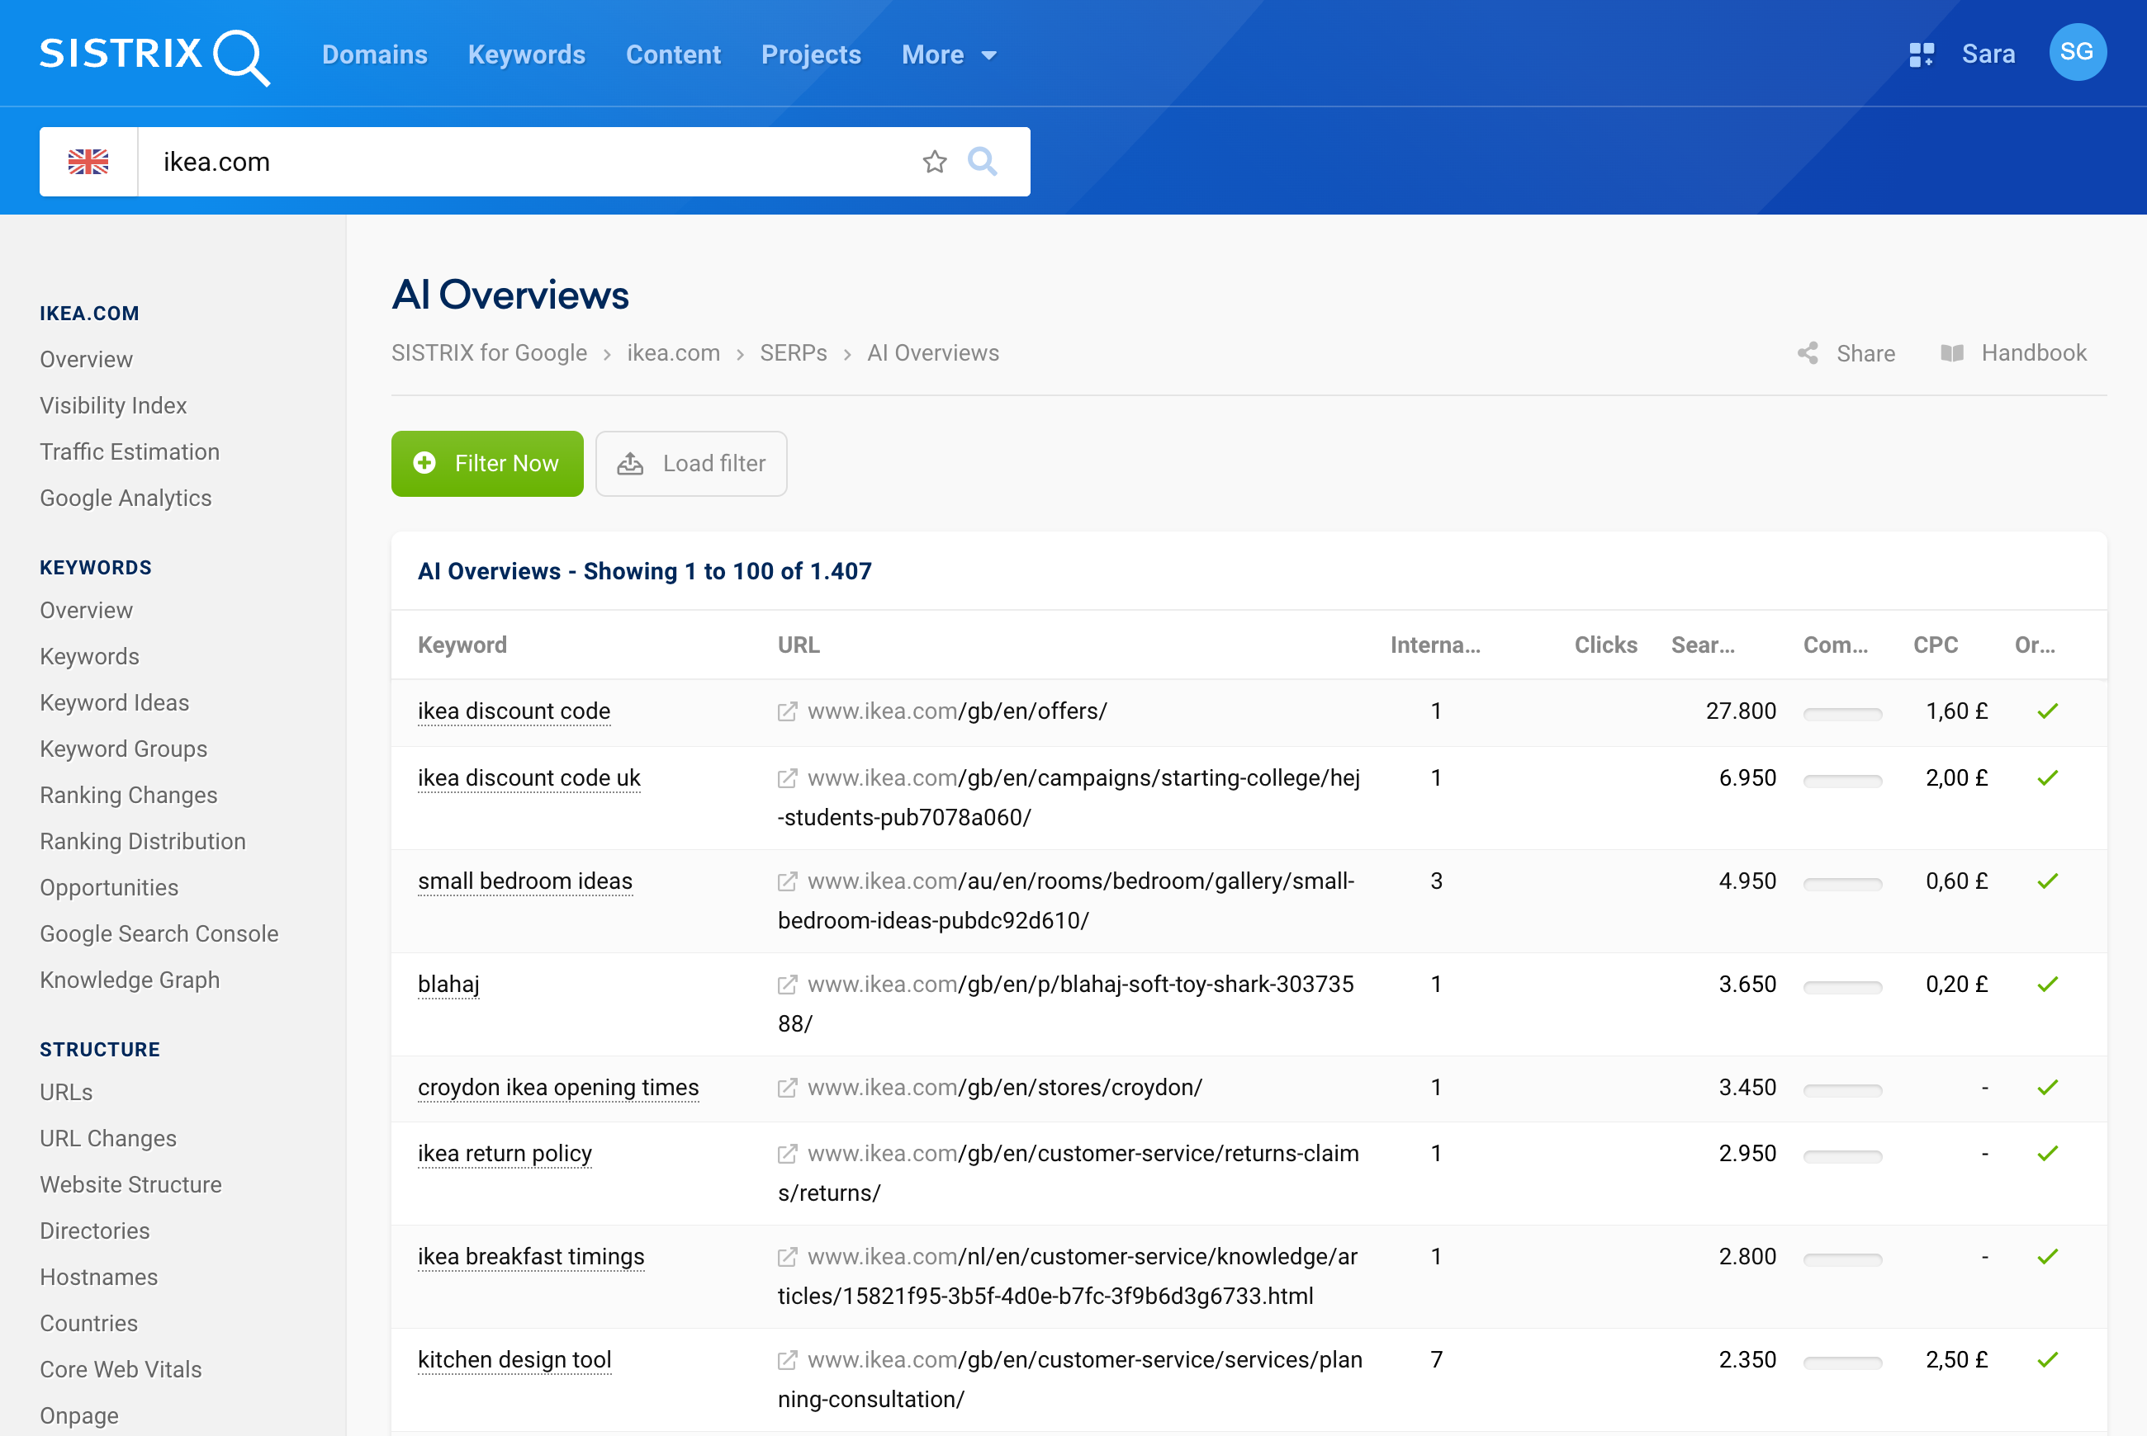Click the ikea.com breadcrumb link

pyautogui.click(x=674, y=352)
